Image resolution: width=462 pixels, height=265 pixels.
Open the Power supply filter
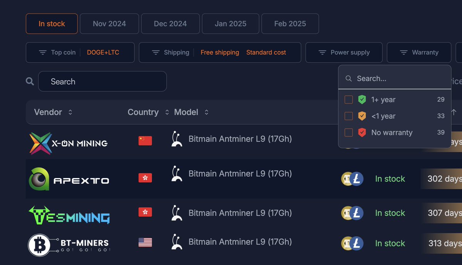tap(344, 52)
